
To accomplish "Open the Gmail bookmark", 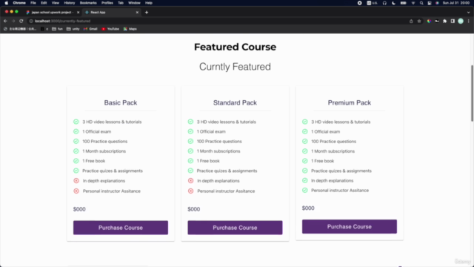I will point(90,29).
